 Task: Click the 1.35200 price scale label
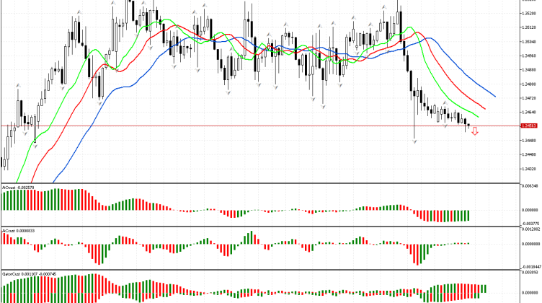[530, 13]
